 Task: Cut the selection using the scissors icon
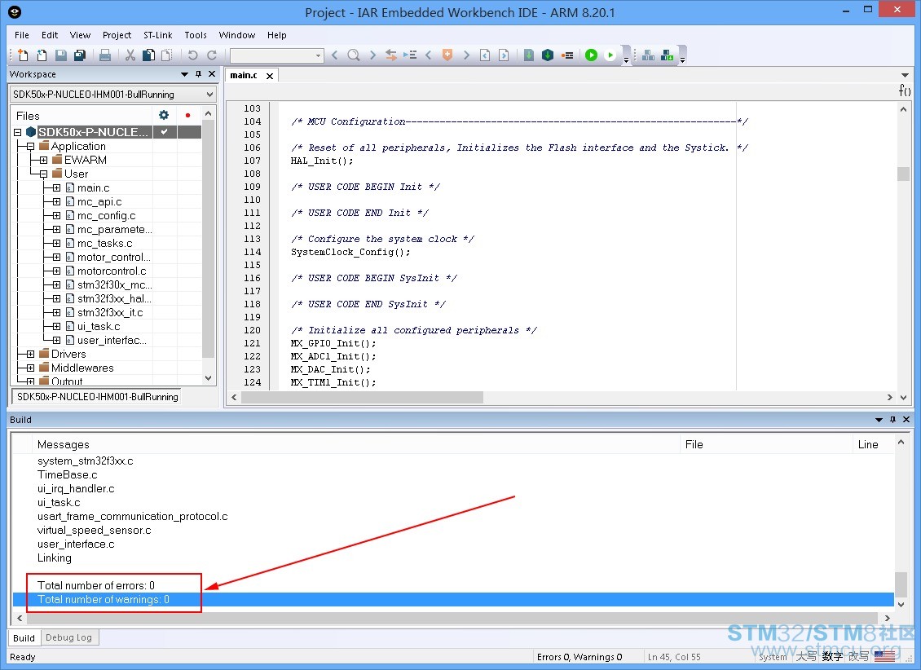point(130,55)
